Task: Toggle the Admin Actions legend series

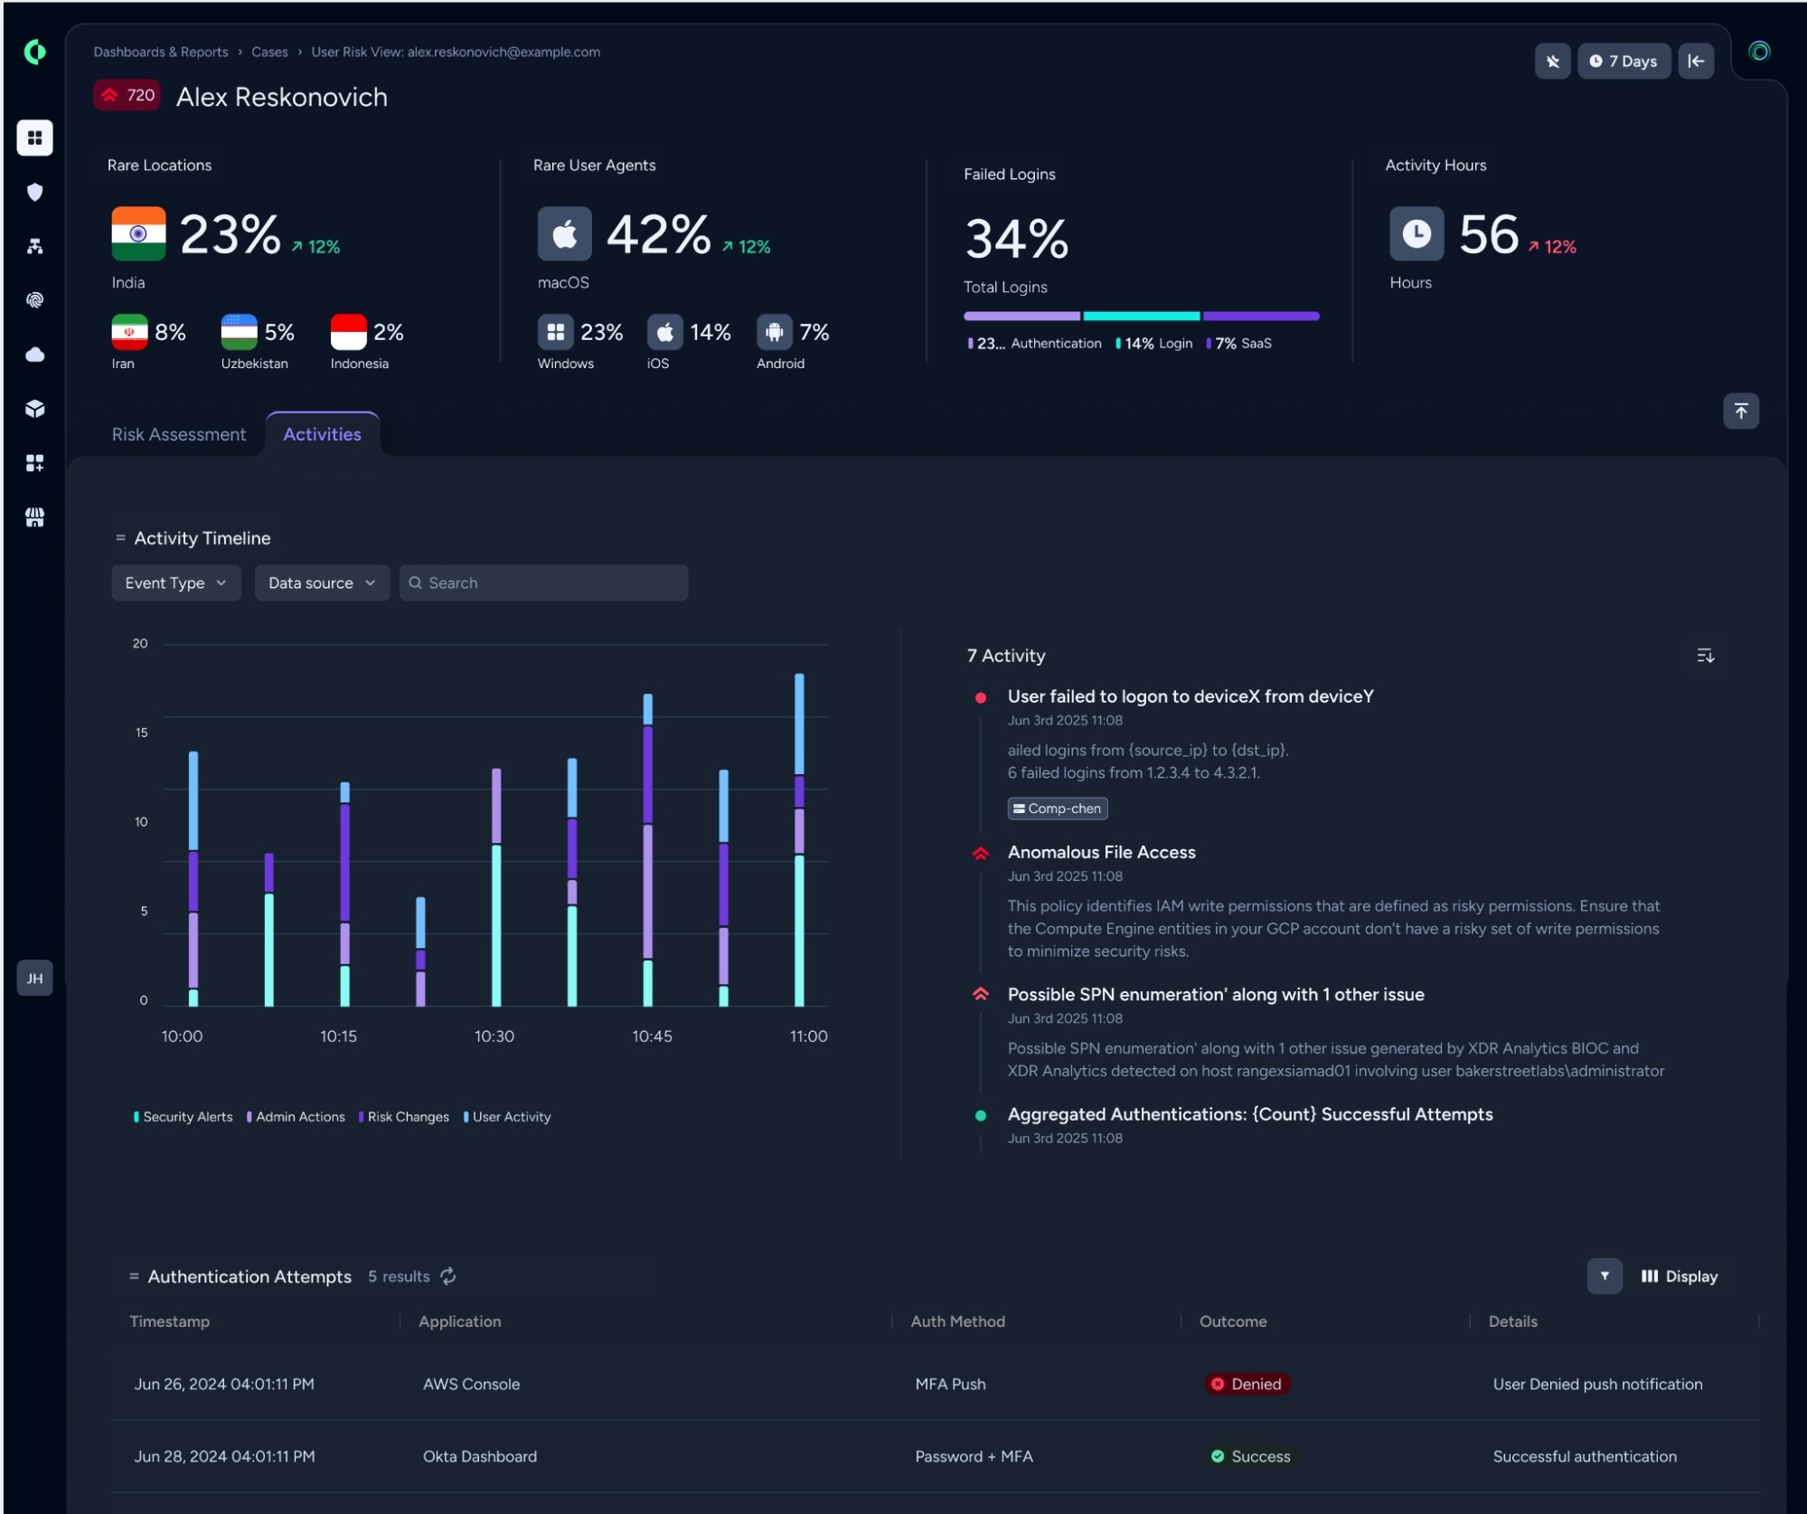Action: [296, 1117]
